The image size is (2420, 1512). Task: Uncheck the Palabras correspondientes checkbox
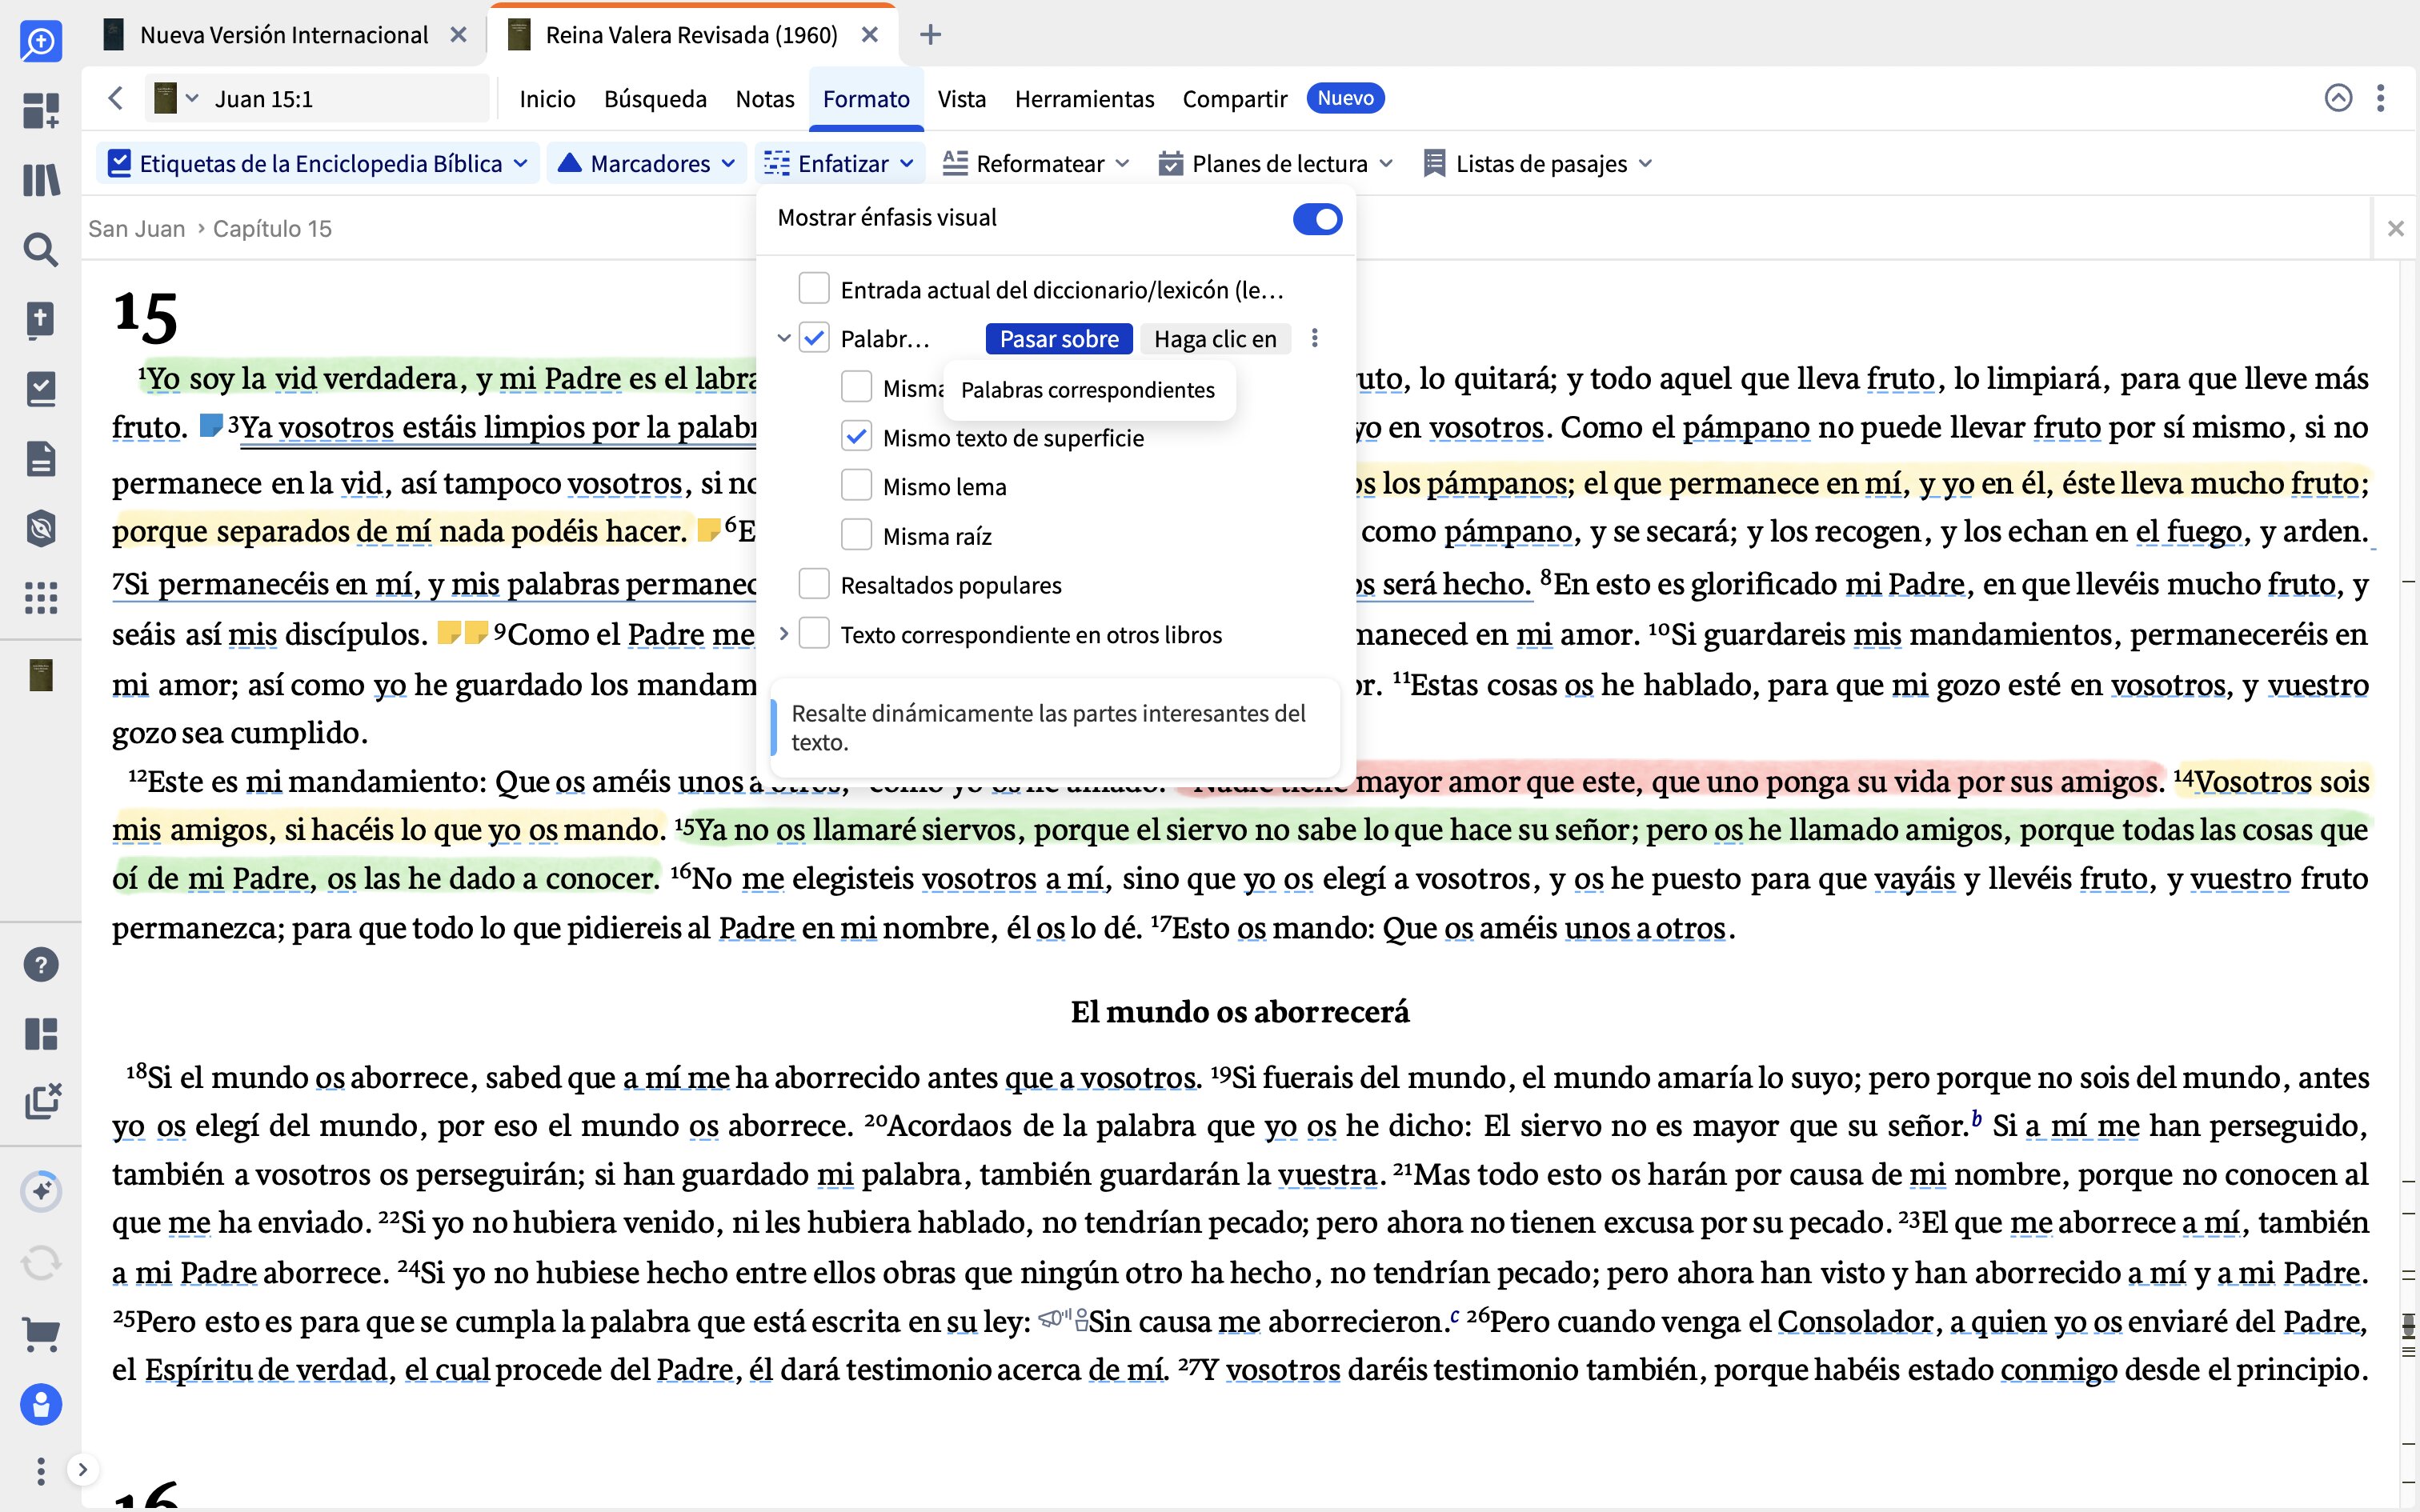point(814,338)
